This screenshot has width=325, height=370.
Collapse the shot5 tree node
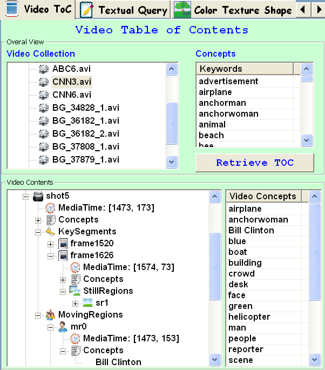tap(25, 197)
